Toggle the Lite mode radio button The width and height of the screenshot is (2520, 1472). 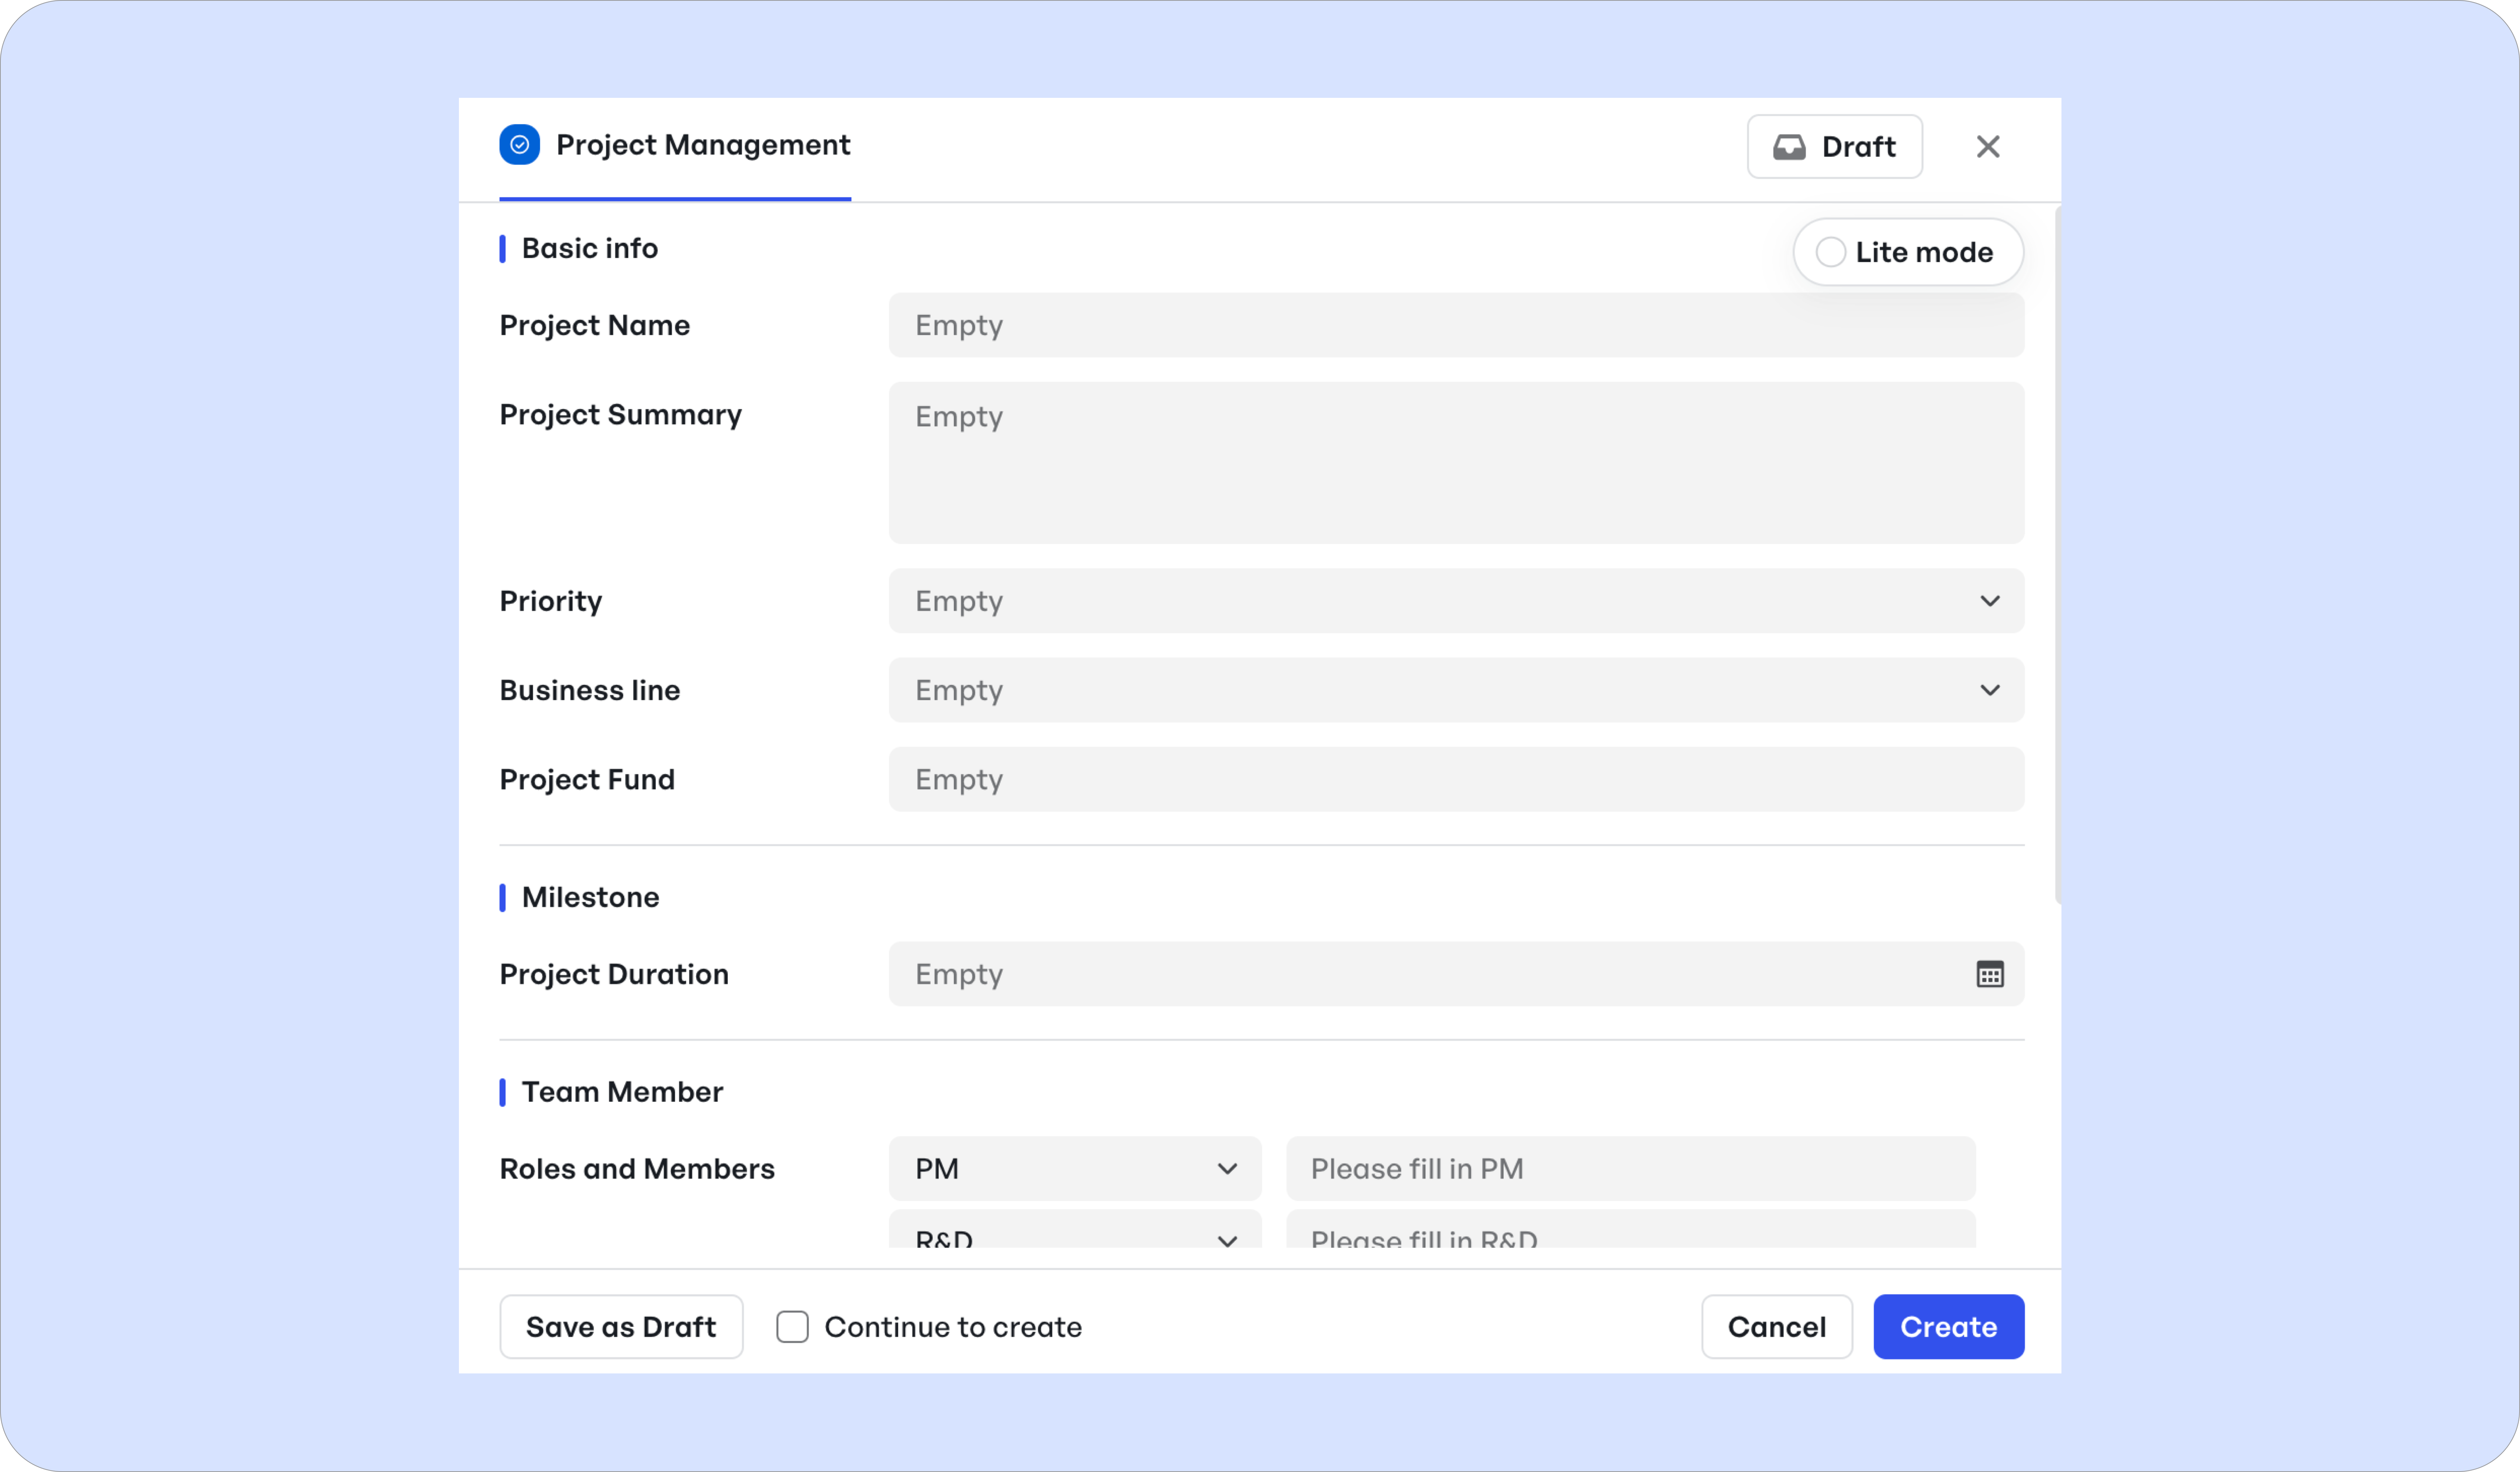pyautogui.click(x=1830, y=252)
